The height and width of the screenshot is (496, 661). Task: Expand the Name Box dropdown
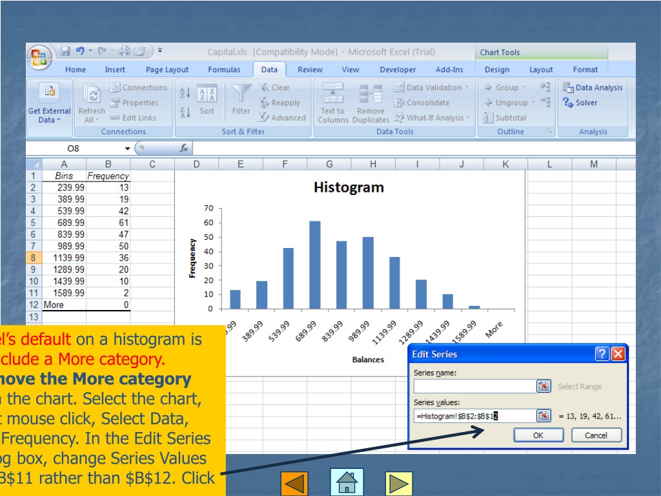[x=127, y=149]
